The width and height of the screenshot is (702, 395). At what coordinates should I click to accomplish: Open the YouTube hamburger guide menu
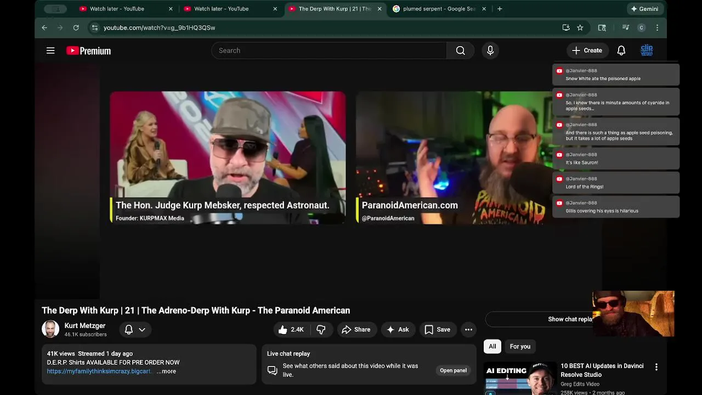point(50,50)
